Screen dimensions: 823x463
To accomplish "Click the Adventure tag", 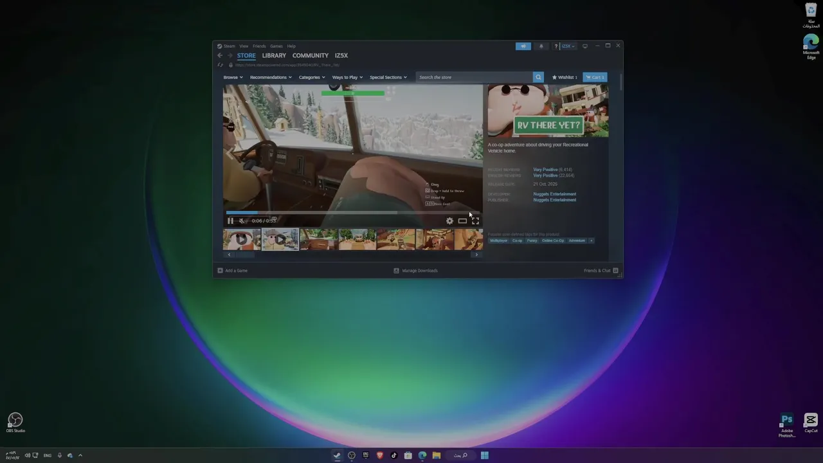I will coord(577,241).
